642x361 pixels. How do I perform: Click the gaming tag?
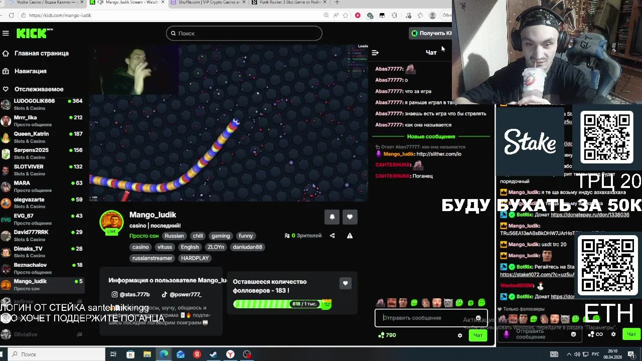[220, 236]
